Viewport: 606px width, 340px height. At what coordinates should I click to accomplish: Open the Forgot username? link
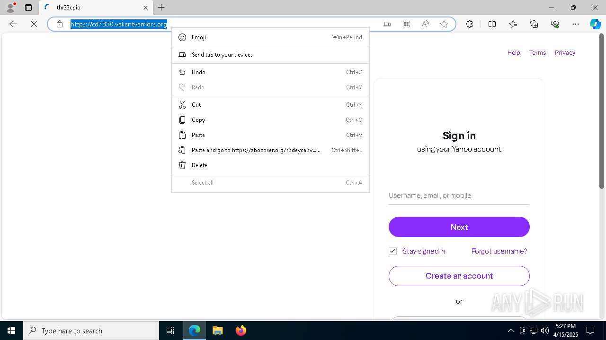coord(499,251)
